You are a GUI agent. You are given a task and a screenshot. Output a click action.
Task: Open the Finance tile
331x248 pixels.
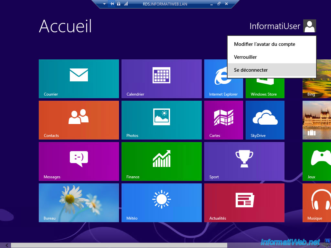tap(162, 161)
